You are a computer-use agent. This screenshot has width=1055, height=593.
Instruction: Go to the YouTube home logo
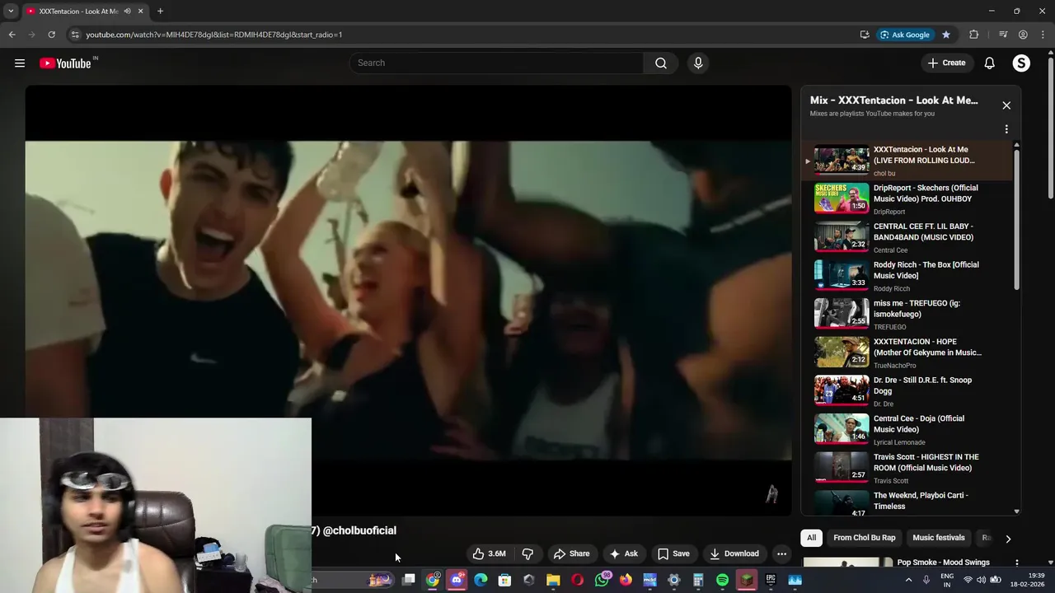click(x=67, y=63)
